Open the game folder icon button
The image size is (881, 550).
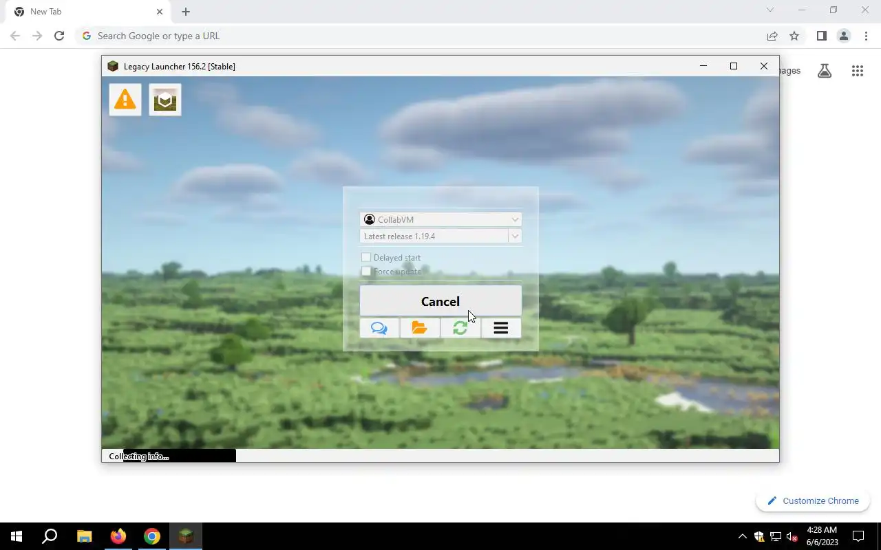(x=420, y=328)
